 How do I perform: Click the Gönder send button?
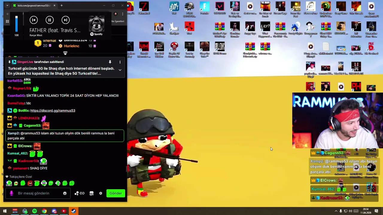[116, 193]
